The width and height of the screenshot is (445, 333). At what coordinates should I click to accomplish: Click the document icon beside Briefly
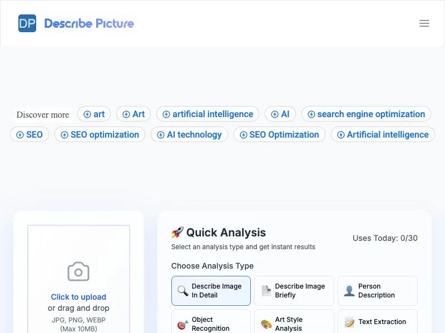[266, 291]
